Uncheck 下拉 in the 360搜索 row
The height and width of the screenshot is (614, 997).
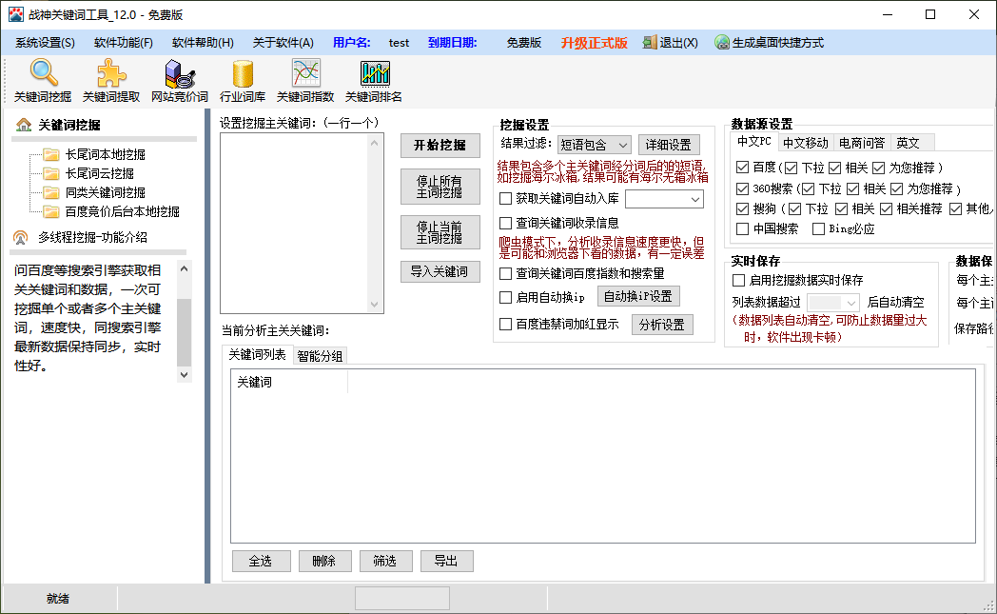tap(808, 189)
